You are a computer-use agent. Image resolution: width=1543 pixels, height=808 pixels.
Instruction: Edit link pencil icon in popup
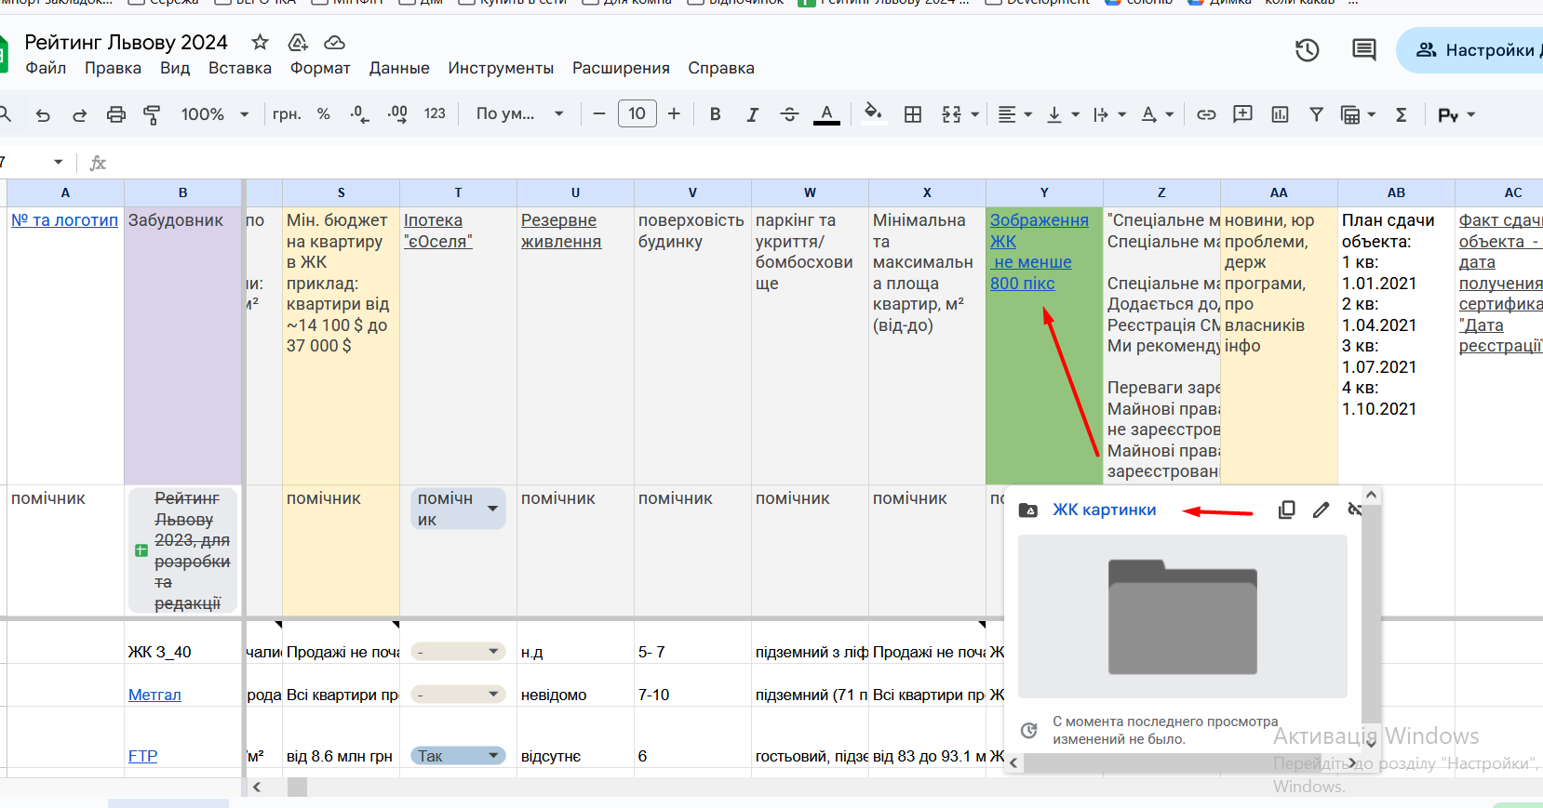(x=1321, y=510)
